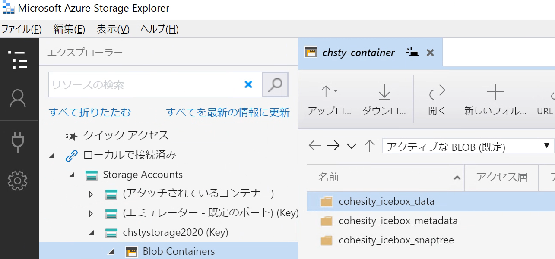Go up one level with the up arrow
Viewport: 555px width, 259px height.
point(369,146)
